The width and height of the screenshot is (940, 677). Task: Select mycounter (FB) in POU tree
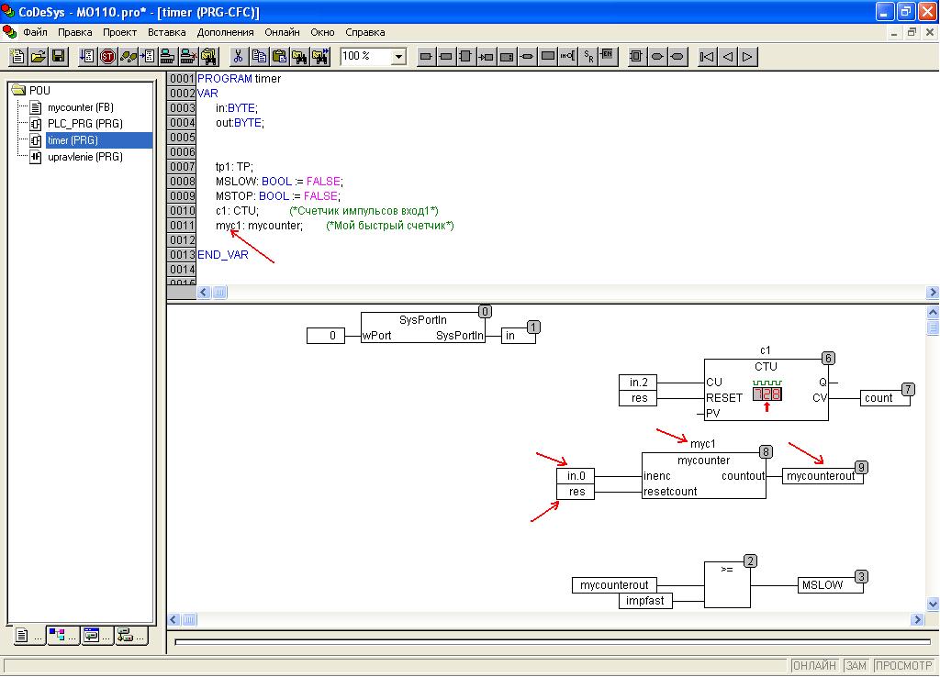[x=80, y=107]
